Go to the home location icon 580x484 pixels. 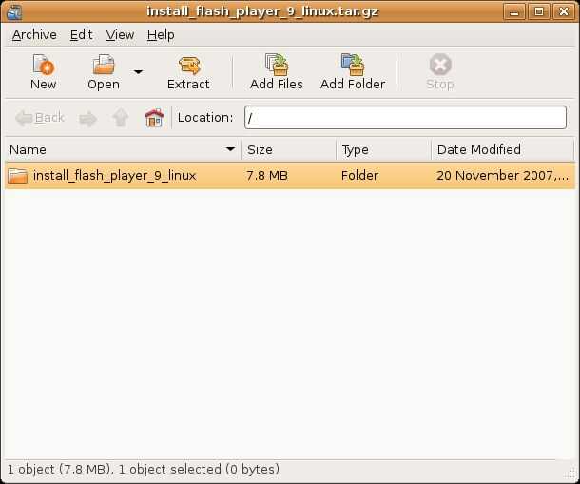[154, 118]
